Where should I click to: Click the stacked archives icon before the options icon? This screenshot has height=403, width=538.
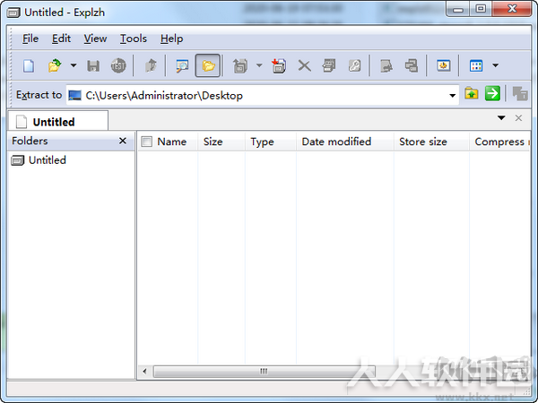411,65
